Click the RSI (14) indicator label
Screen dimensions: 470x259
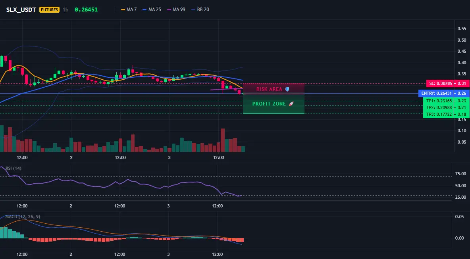tap(13, 168)
